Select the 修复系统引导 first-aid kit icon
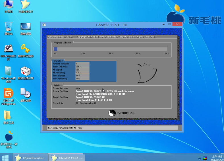 tap(26, 73)
